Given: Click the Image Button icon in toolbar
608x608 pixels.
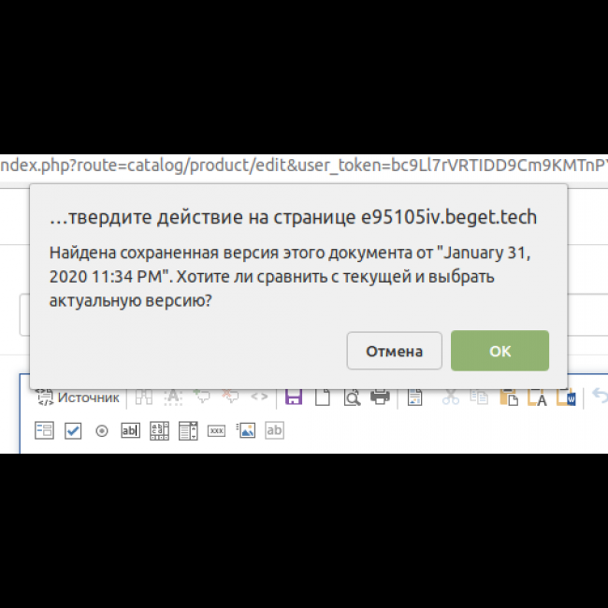Looking at the screenshot, I should [x=246, y=430].
